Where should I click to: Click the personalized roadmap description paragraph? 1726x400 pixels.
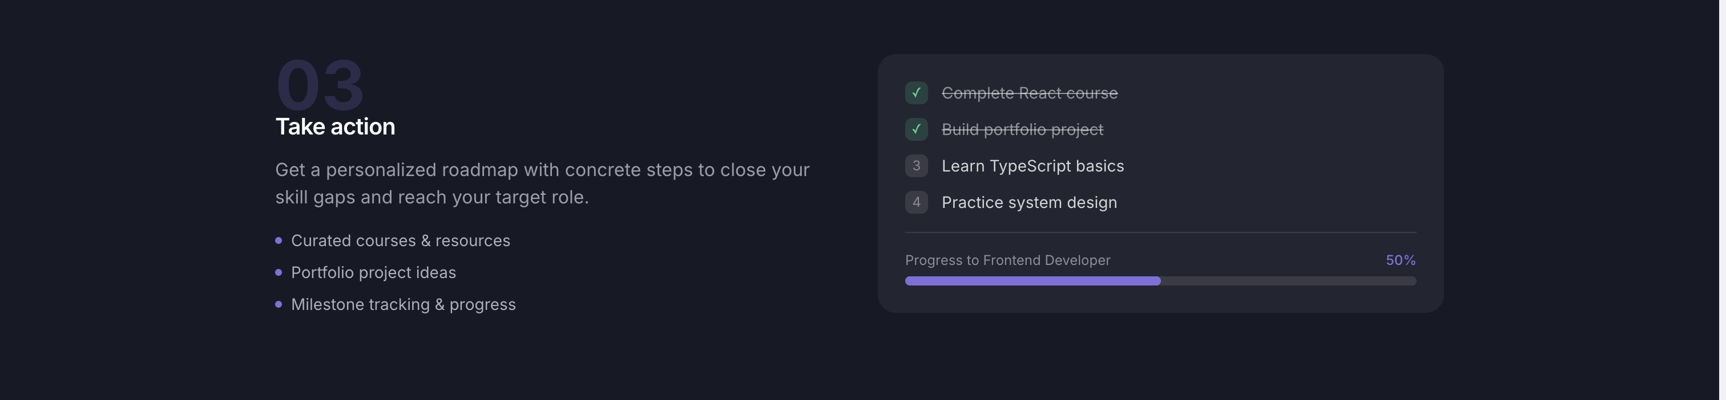[x=542, y=183]
